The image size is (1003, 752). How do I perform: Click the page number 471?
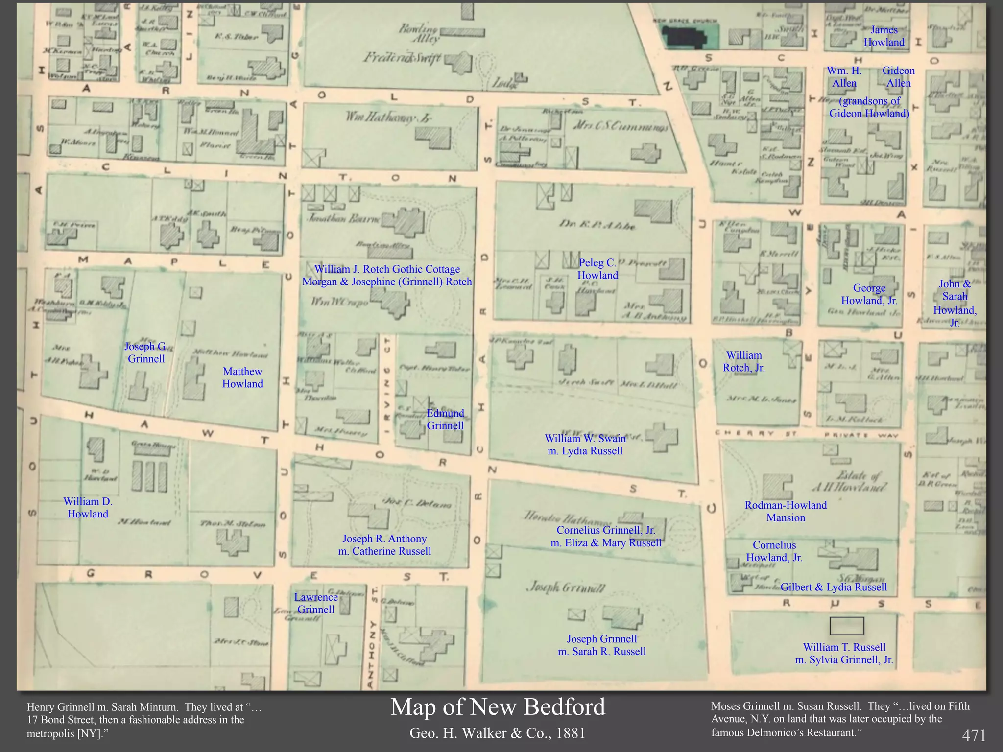coord(974,735)
